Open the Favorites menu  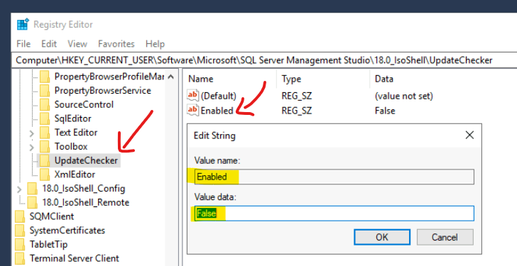[116, 44]
